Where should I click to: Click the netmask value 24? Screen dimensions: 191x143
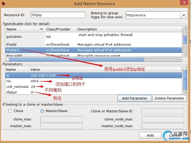click(33, 87)
